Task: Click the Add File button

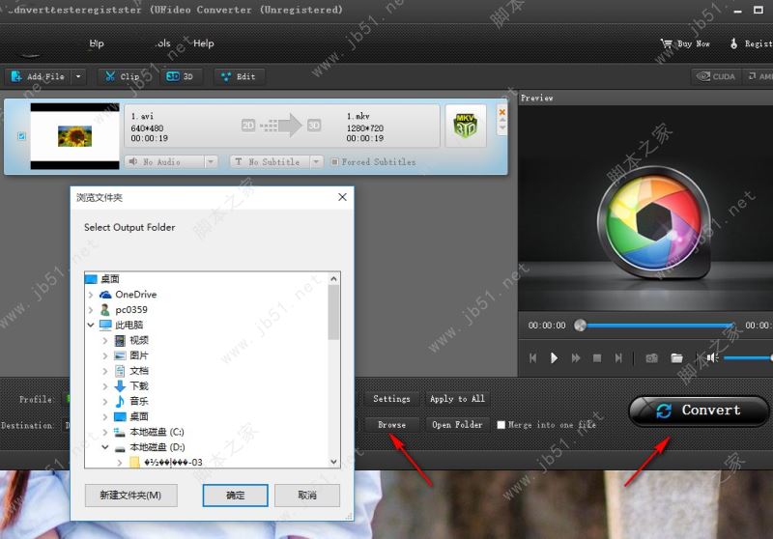Action: 39,77
